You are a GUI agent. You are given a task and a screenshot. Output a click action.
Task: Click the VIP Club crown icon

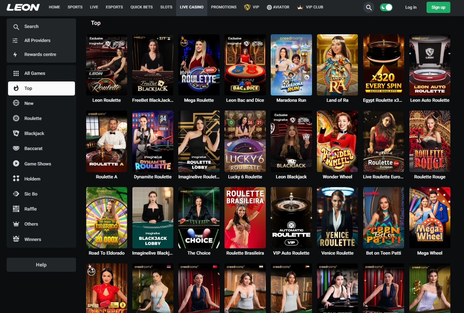[x=300, y=7]
